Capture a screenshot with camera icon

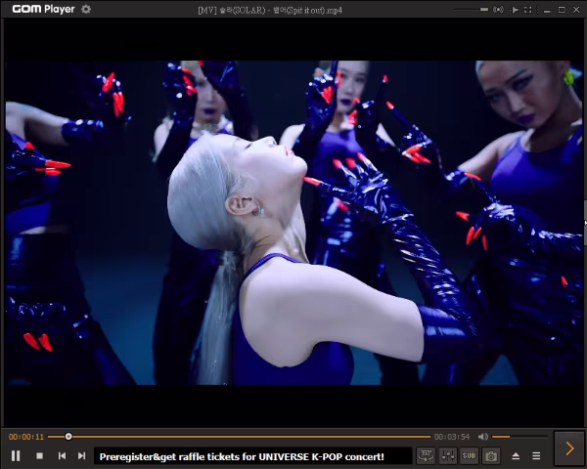point(491,455)
